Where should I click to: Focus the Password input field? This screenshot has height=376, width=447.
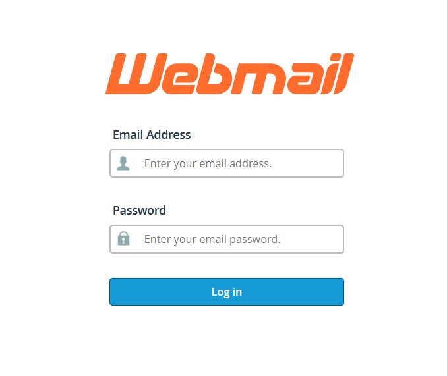[227, 239]
